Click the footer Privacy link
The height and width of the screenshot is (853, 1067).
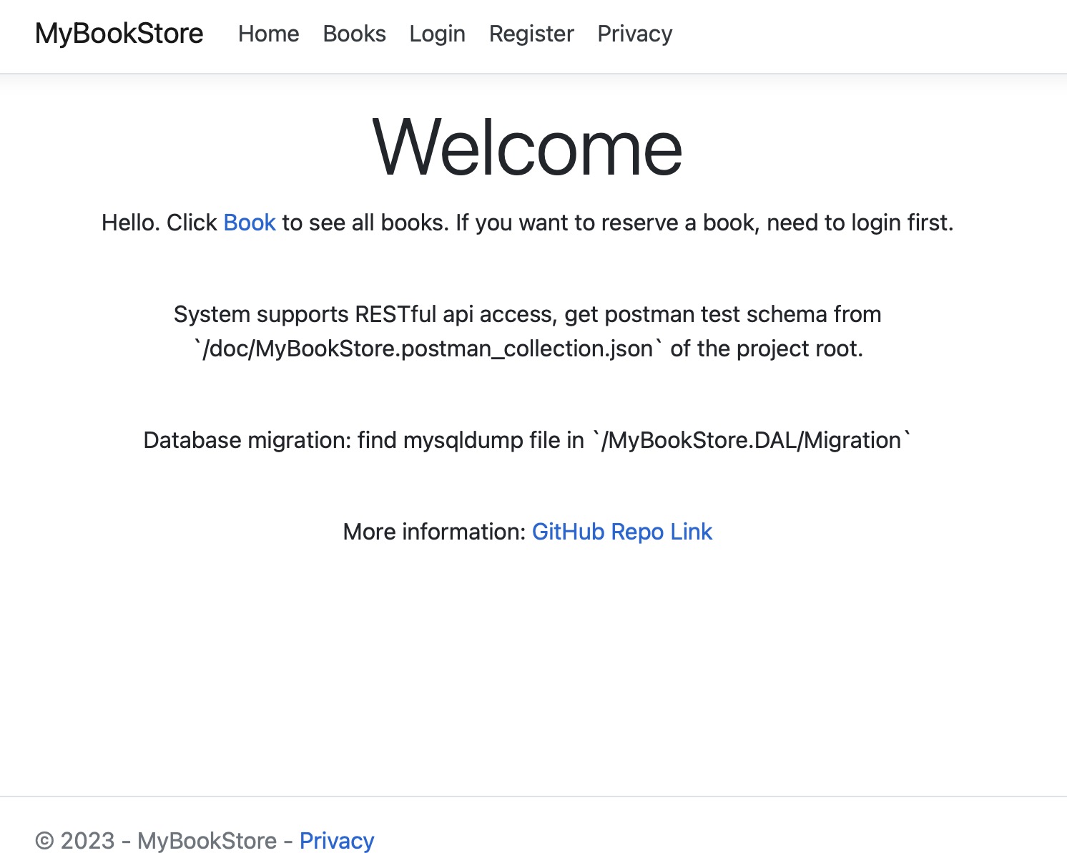337,841
